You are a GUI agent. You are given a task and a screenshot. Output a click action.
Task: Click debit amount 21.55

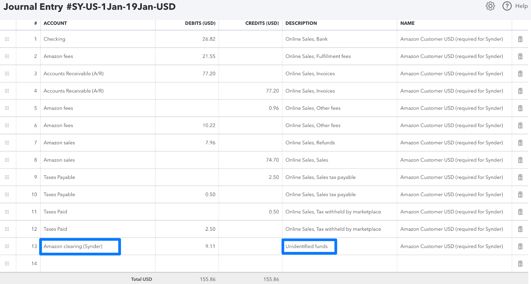click(x=209, y=56)
